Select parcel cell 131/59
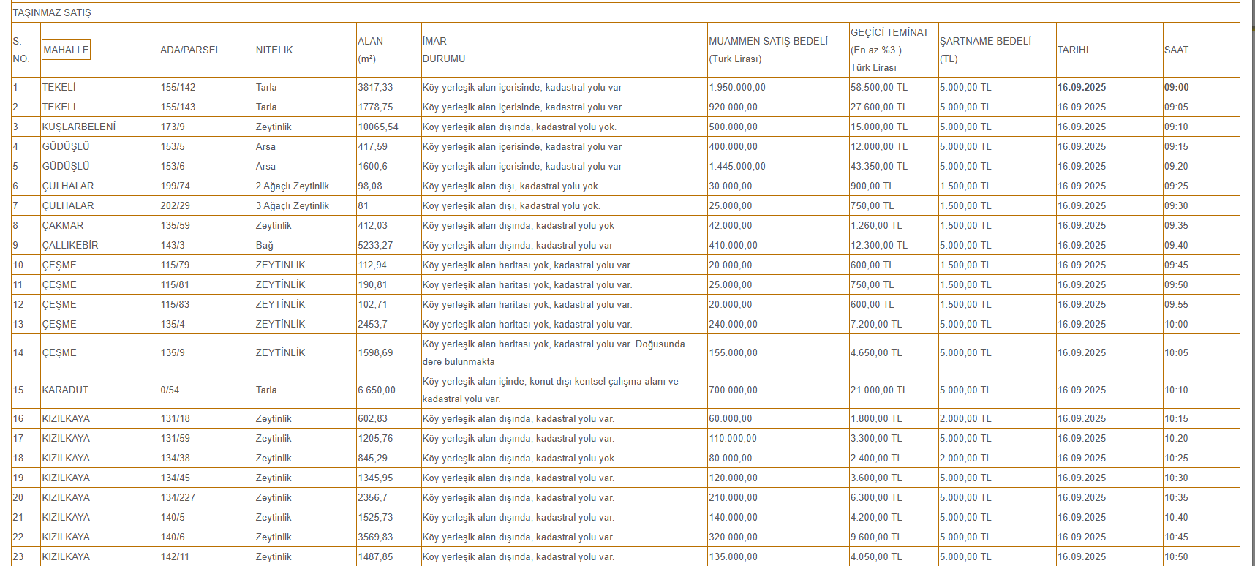This screenshot has width=1255, height=566. tap(175, 438)
